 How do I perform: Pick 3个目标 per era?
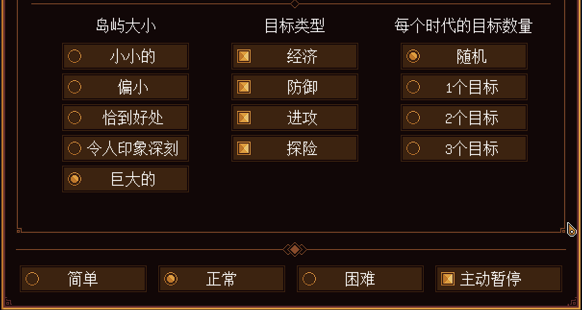[x=464, y=148]
